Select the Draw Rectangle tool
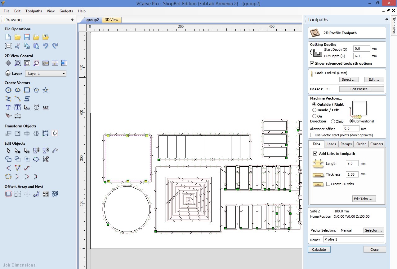The image size is (397, 269). tap(27, 90)
